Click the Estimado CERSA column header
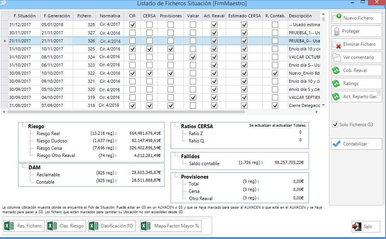Viewport: 386px width, 239px height. click(x=245, y=16)
